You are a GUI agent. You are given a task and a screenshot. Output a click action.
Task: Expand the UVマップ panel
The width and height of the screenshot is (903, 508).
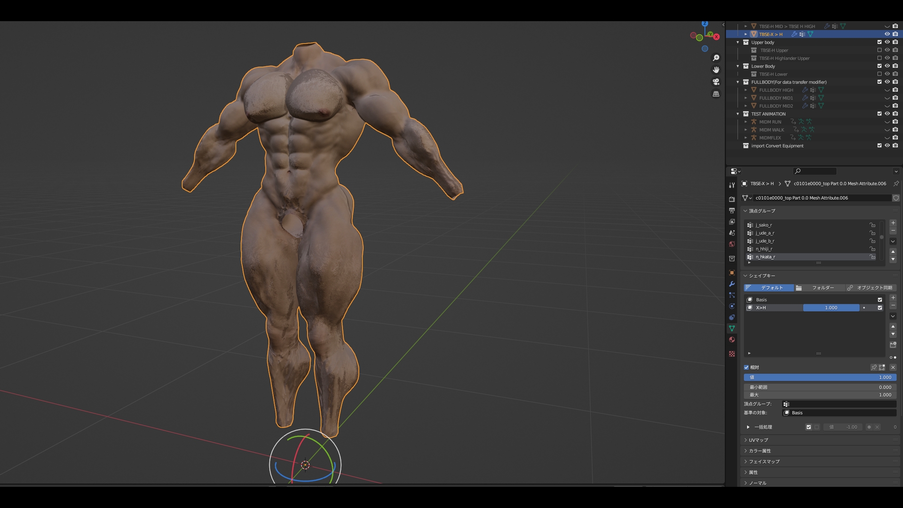pos(745,440)
